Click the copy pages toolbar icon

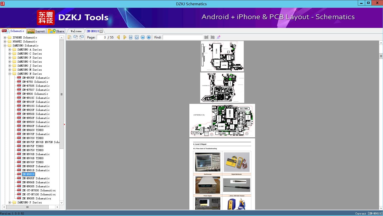tap(69, 37)
